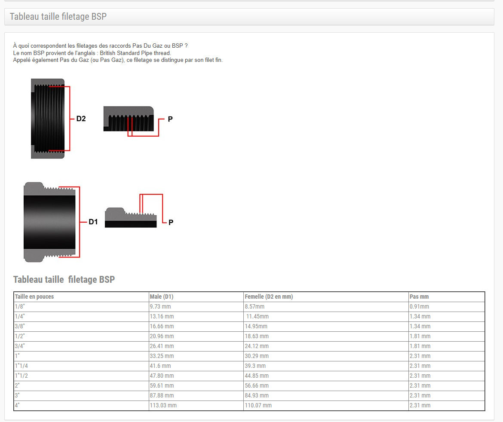Collapse the top 'Tableau taille filetage BSP' panel header
The height and width of the screenshot is (422, 503).
(x=58, y=17)
